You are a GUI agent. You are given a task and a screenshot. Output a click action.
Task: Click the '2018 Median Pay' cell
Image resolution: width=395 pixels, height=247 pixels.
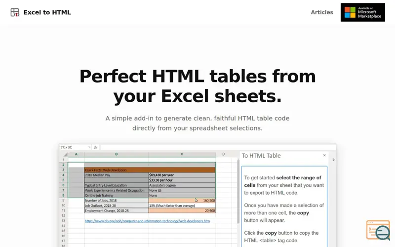[x=117, y=175]
